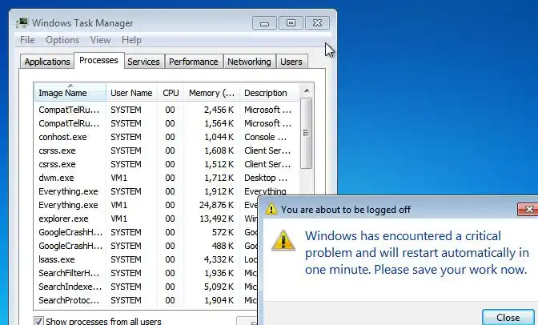The image size is (538, 325).
Task: Select the Processes tab
Action: [98, 60]
